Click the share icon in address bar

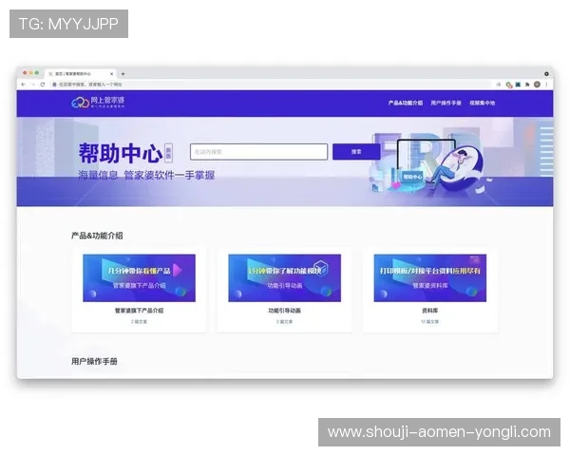[x=499, y=85]
